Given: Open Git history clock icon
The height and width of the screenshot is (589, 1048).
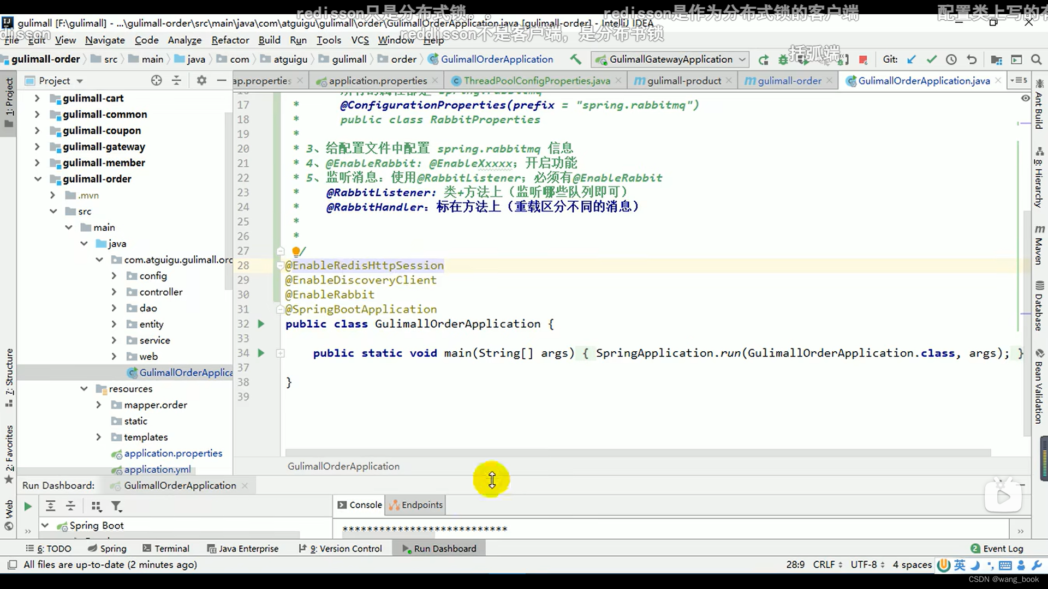Looking at the screenshot, I should [951, 59].
